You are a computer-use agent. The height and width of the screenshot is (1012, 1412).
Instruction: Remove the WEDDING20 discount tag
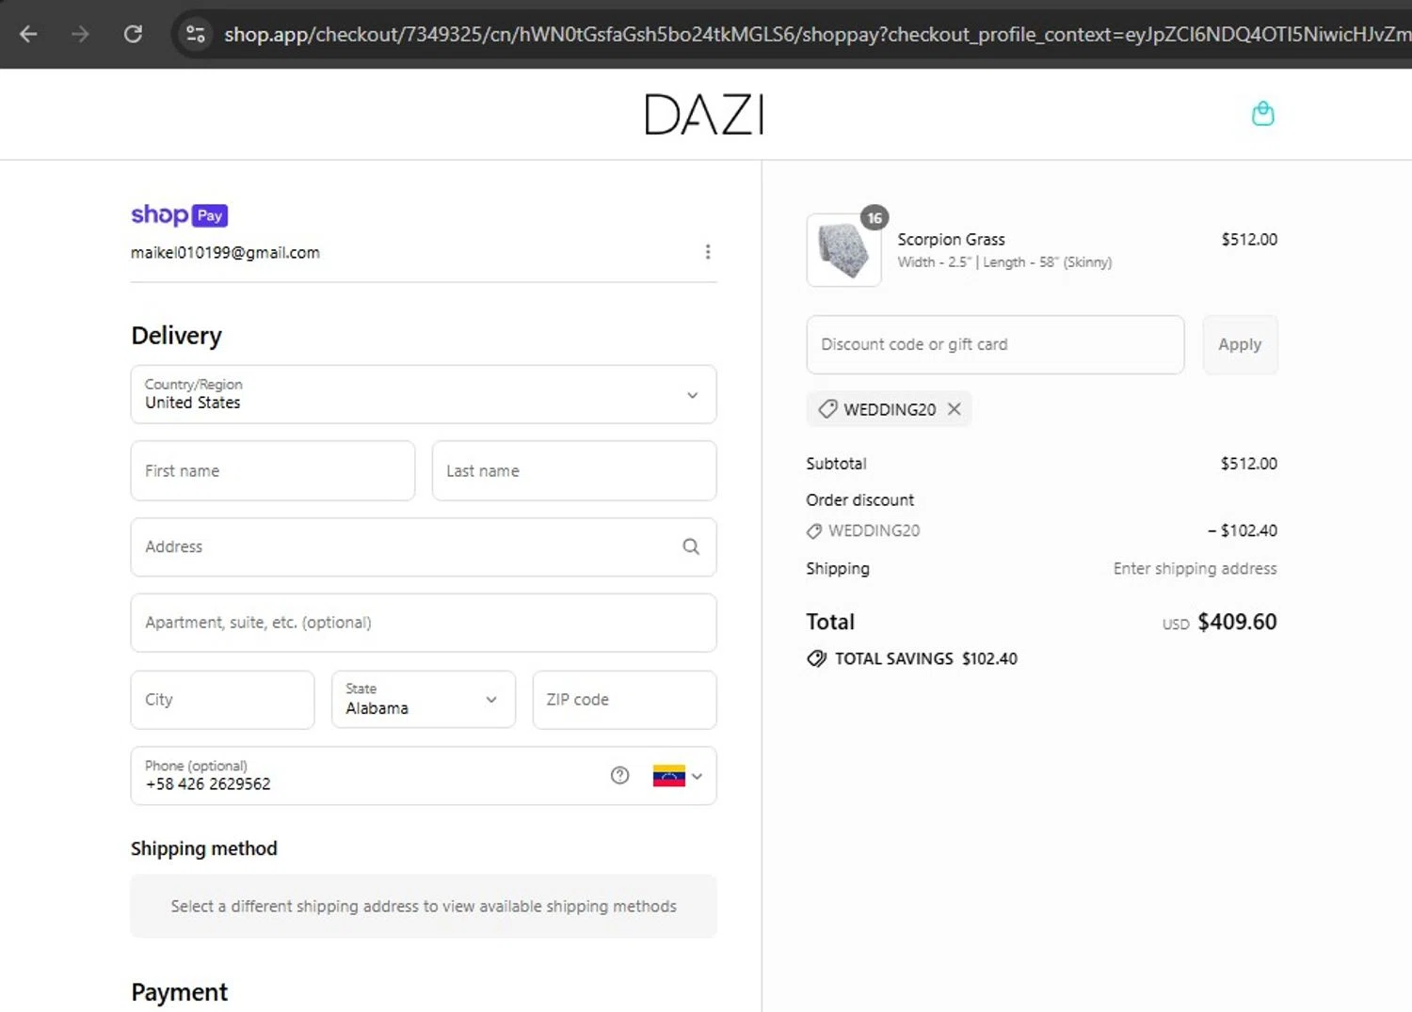(955, 409)
